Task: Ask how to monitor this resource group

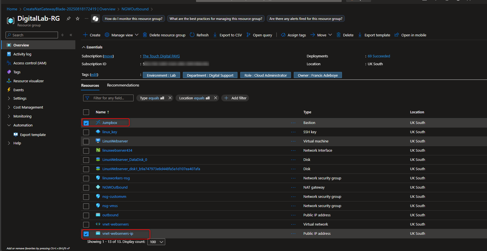Action: (x=134, y=19)
